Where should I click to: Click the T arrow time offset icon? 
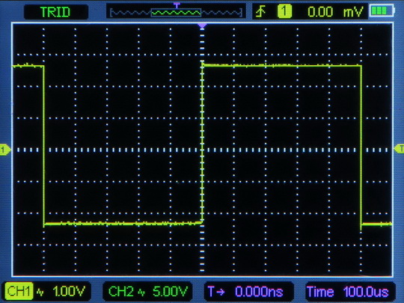coord(216,292)
